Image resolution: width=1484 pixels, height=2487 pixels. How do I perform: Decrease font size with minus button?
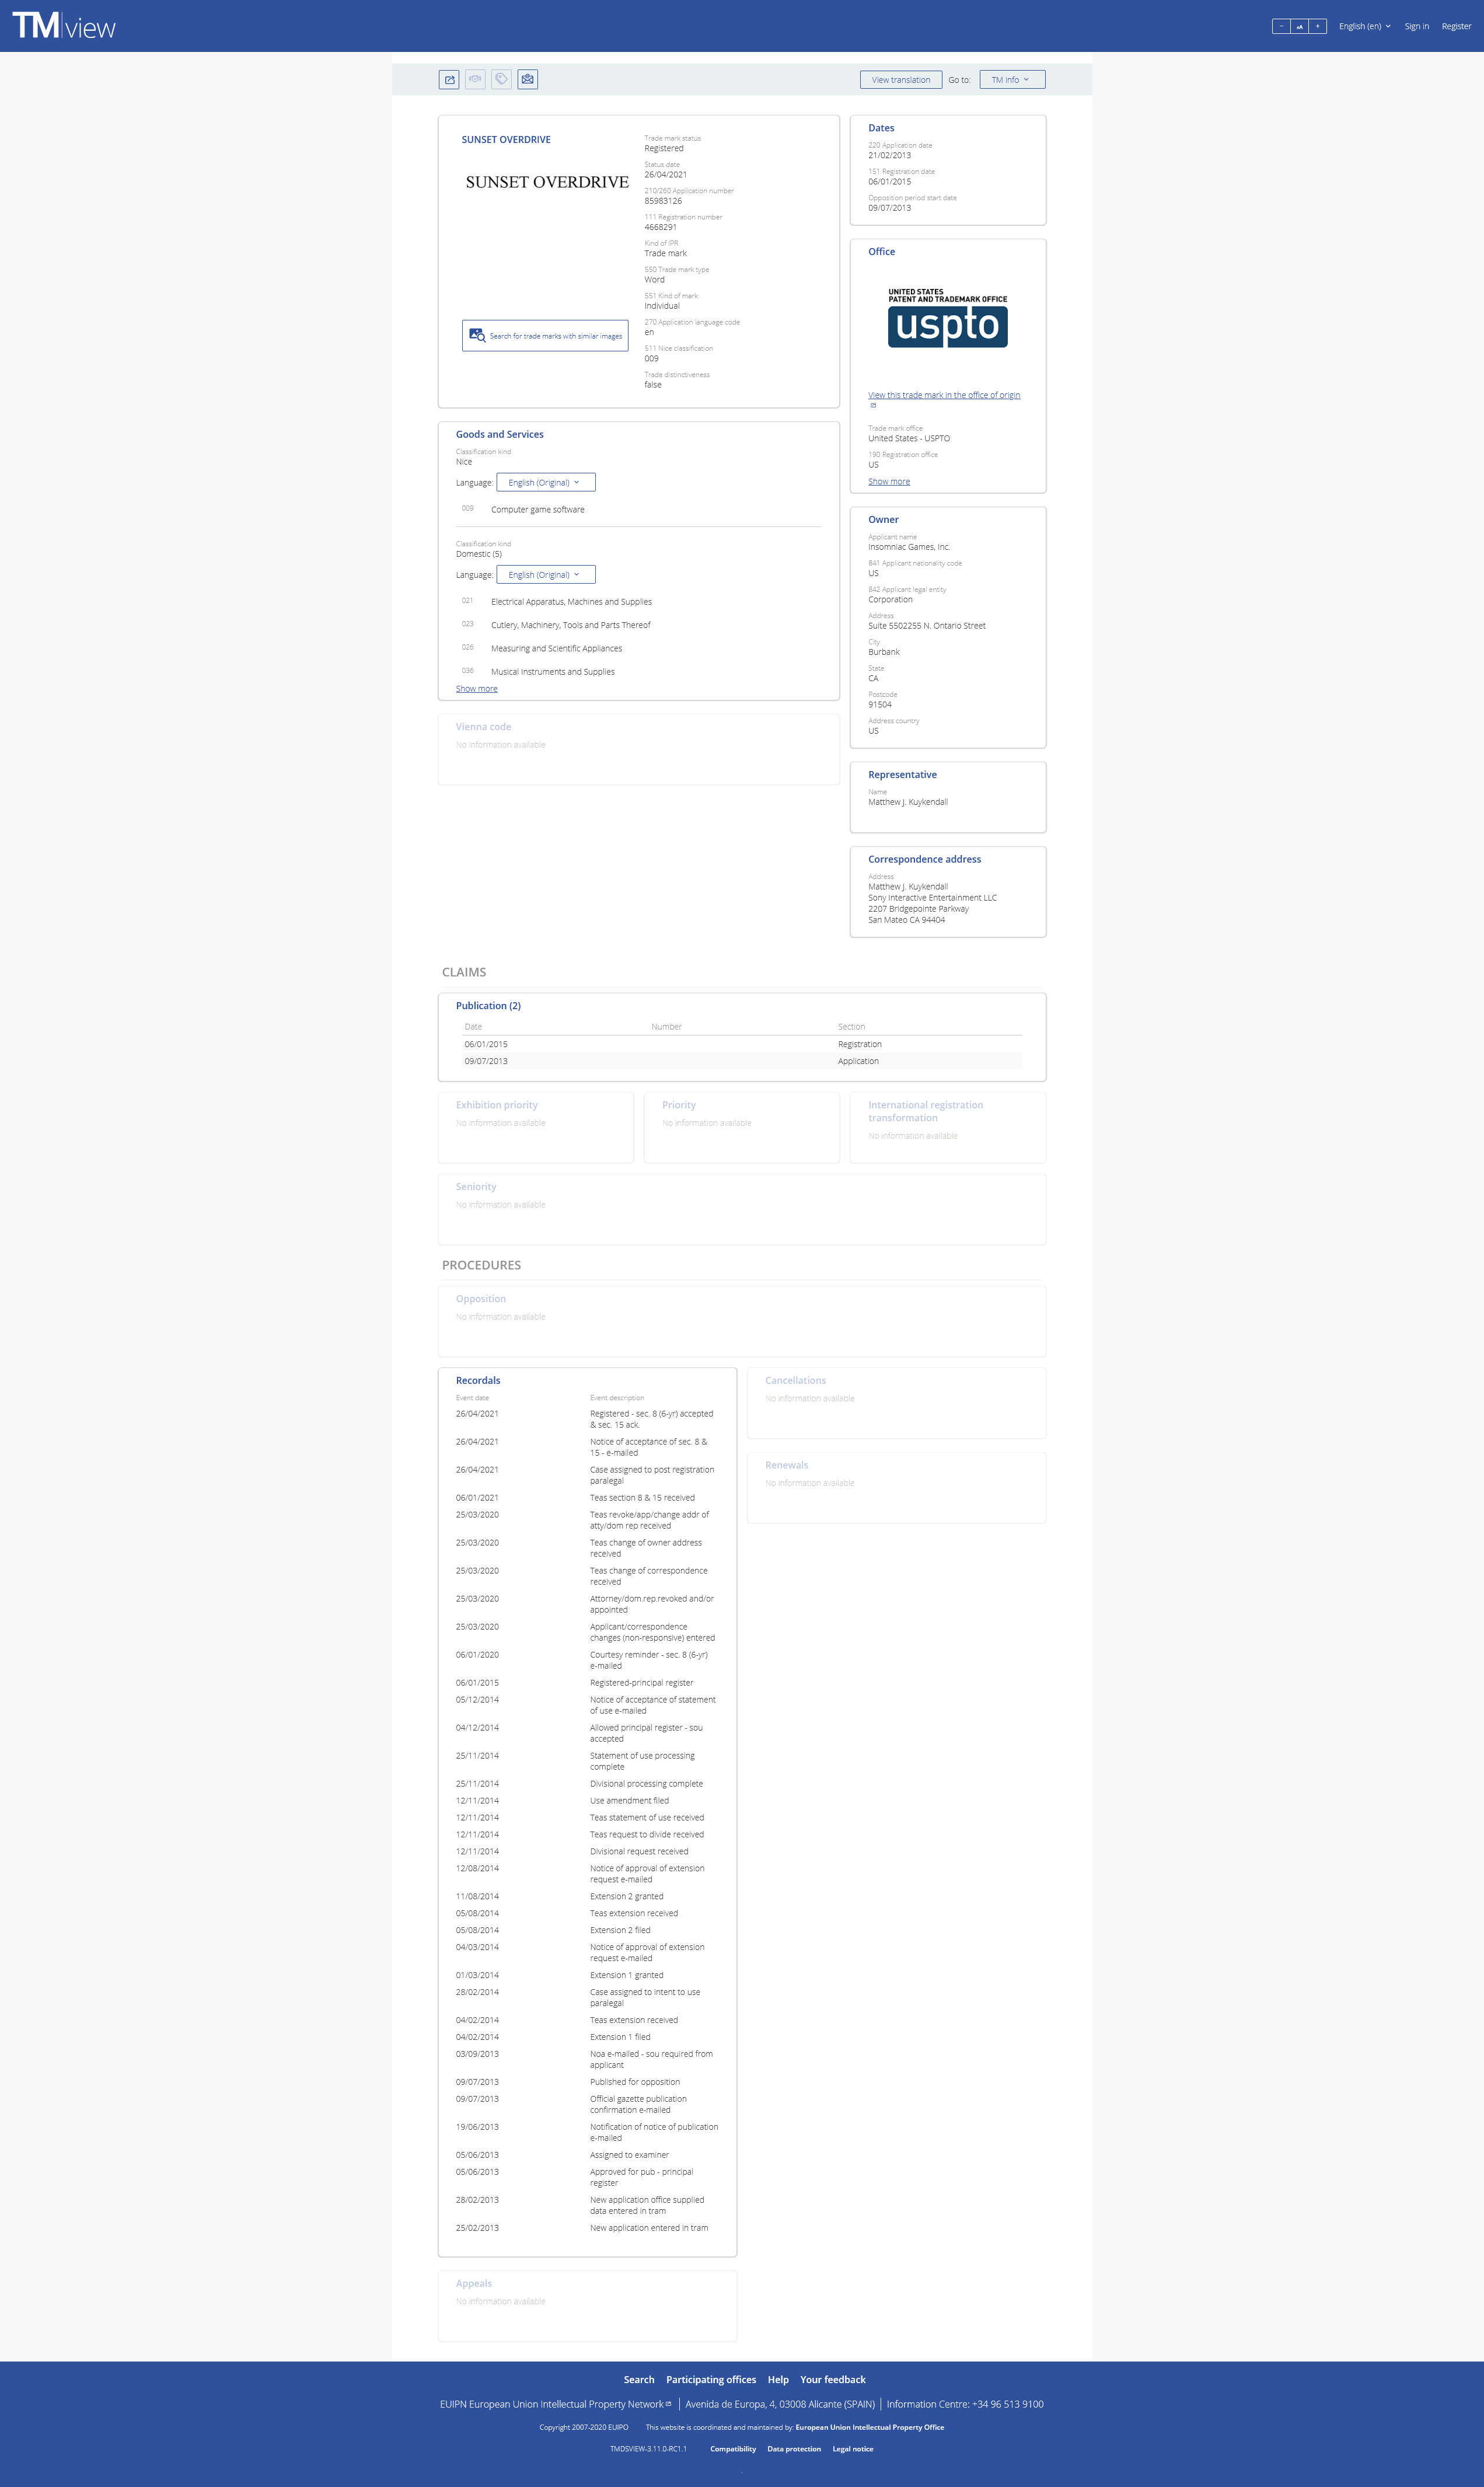[x=1281, y=26]
